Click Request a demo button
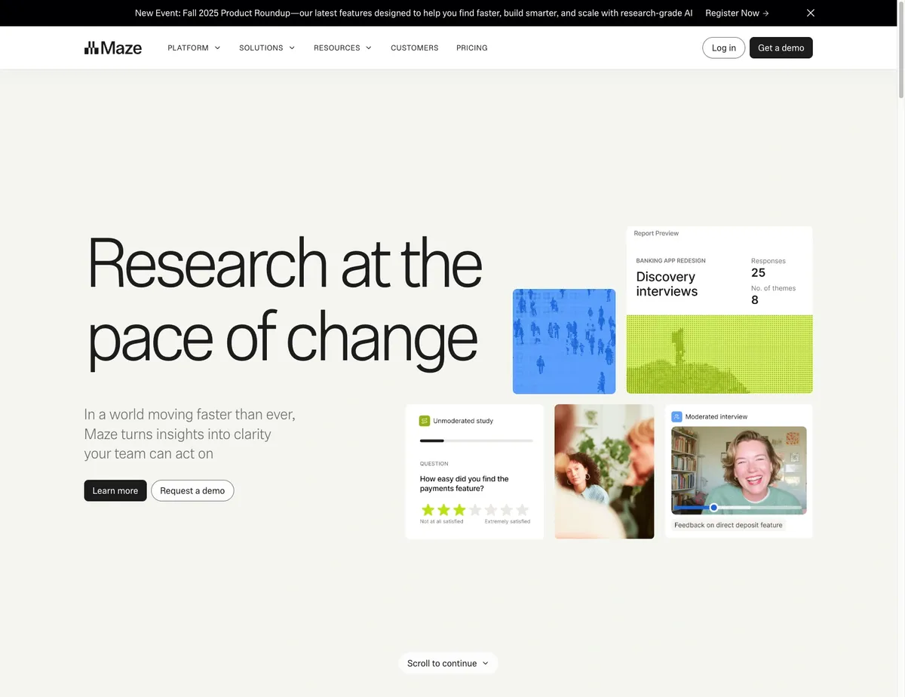The height and width of the screenshot is (697, 905). point(192,490)
